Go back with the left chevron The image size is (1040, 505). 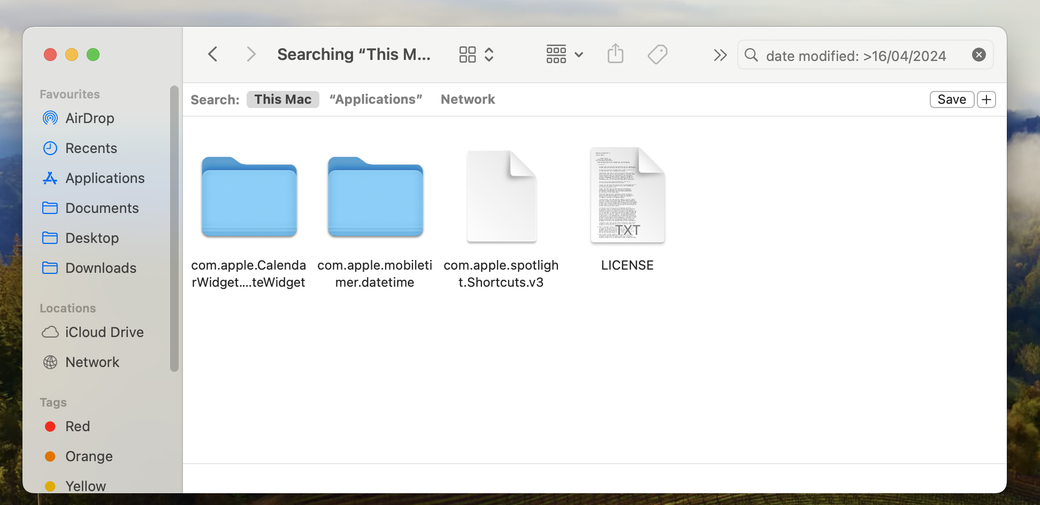coord(213,54)
